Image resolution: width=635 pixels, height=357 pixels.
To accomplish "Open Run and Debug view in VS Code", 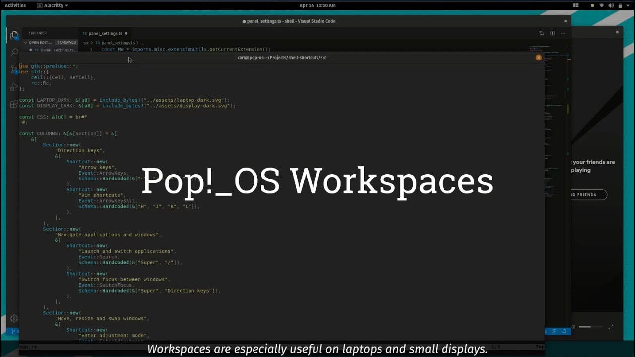I will click(x=14, y=87).
